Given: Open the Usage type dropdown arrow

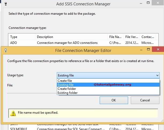Looking at the screenshot, I should [x=157, y=75].
